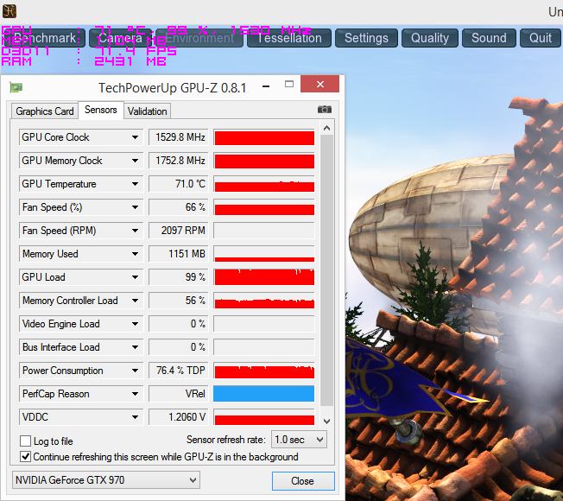Click the Camera button in Heaven
563x501 pixels.
pos(121,38)
